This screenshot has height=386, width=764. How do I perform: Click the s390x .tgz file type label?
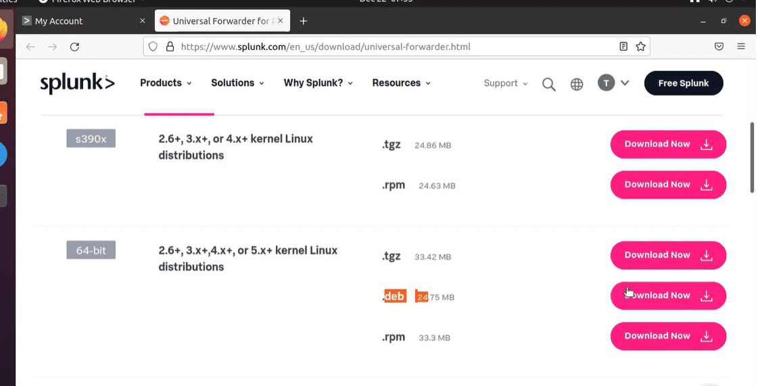(x=391, y=145)
